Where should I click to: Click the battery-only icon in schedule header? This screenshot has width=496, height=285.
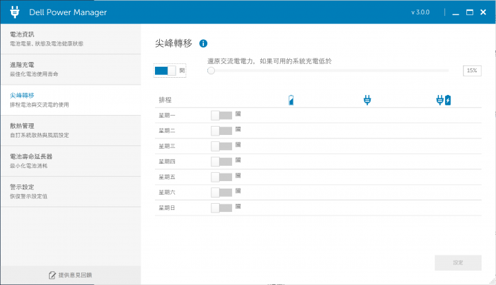click(291, 100)
